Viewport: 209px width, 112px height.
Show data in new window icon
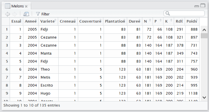pyautogui.click(x=26, y=14)
